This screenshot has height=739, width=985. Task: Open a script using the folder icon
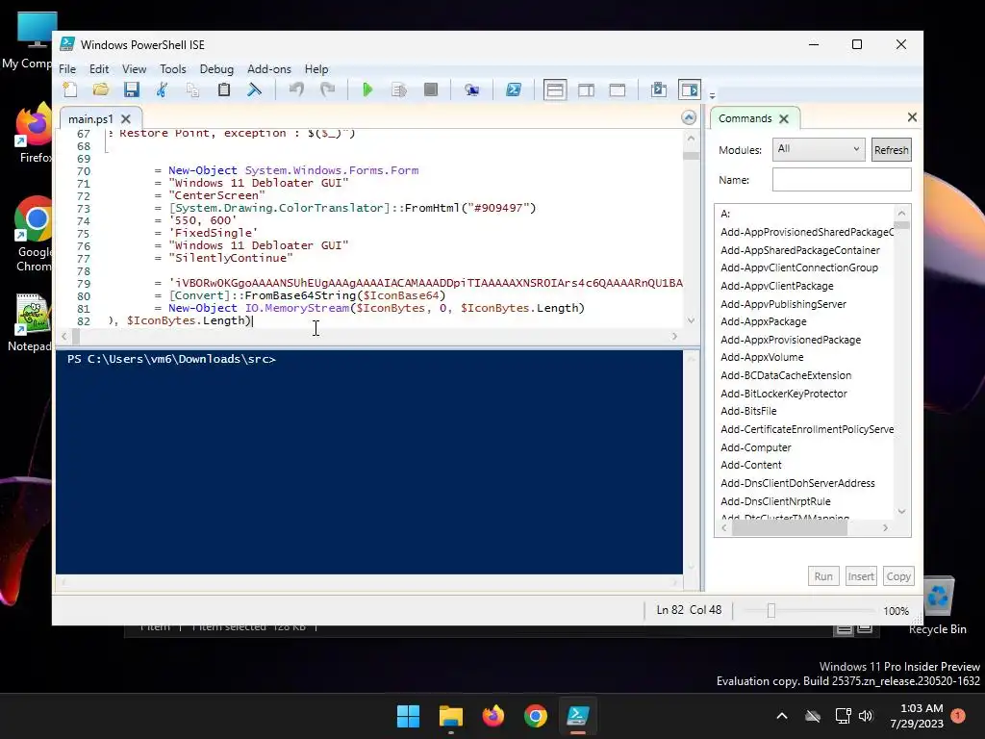(100, 89)
